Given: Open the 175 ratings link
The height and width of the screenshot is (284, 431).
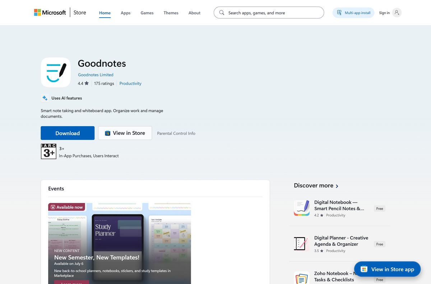Looking at the screenshot, I should point(104,83).
